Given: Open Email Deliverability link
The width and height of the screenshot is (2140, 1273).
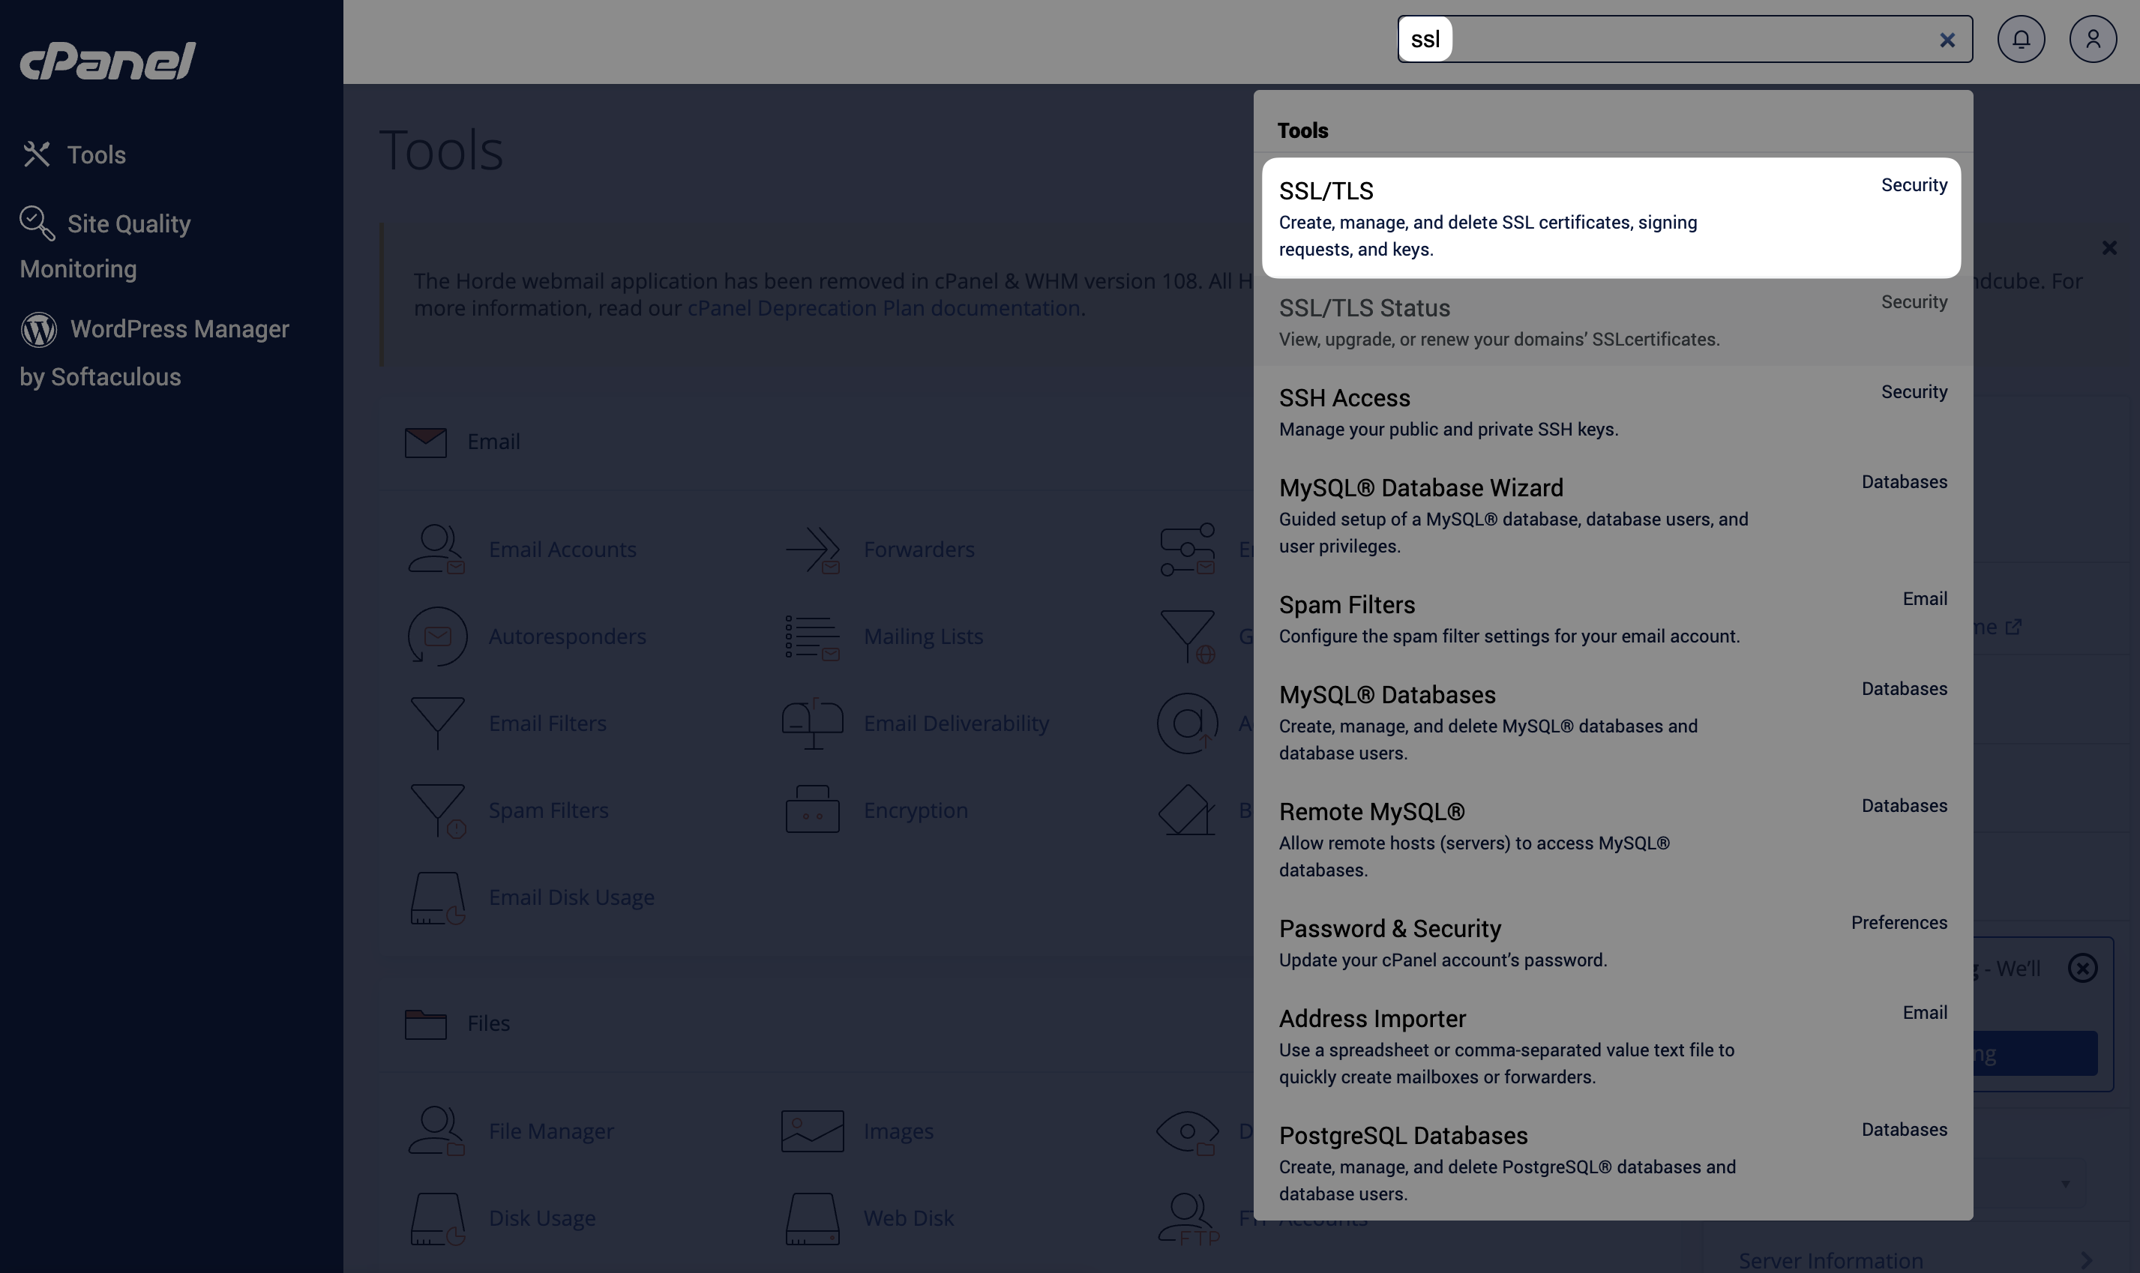Looking at the screenshot, I should (x=955, y=723).
